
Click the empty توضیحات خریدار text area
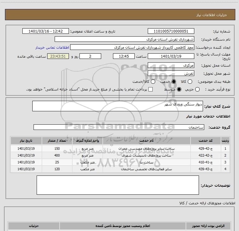pyautogui.click(x=118, y=185)
